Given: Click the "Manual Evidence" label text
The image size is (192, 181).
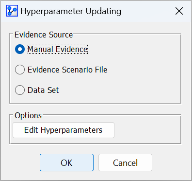Looking at the screenshot, I should pyautogui.click(x=58, y=49).
